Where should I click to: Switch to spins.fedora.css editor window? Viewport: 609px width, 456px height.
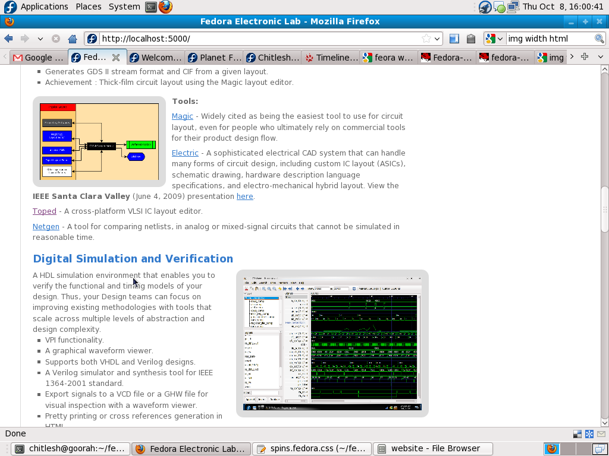312,449
